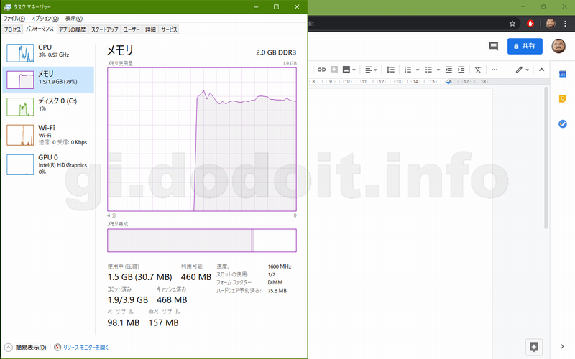Click Explore button at bottom of Docs

click(534, 347)
